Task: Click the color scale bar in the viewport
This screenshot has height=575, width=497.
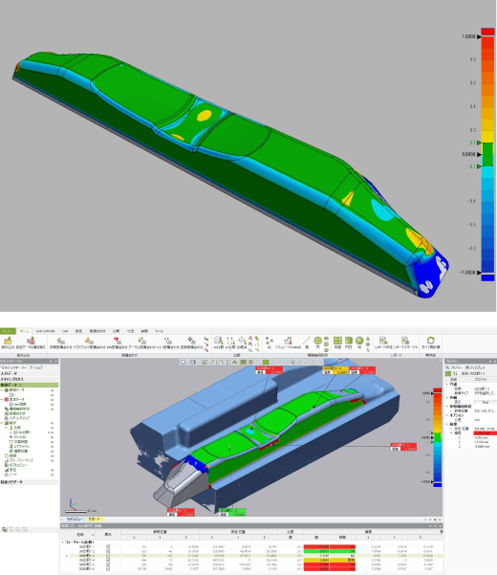Action: point(438,437)
